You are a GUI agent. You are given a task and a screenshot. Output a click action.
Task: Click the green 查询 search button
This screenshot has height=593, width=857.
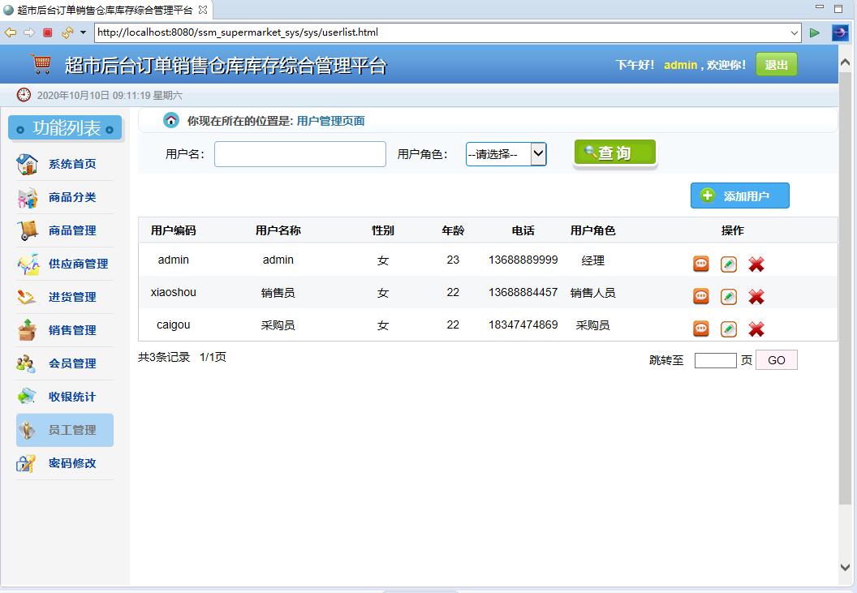pyautogui.click(x=614, y=153)
